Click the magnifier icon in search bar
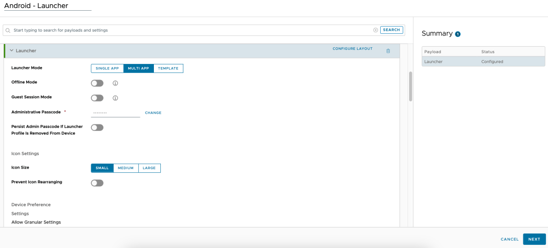 click(9, 30)
